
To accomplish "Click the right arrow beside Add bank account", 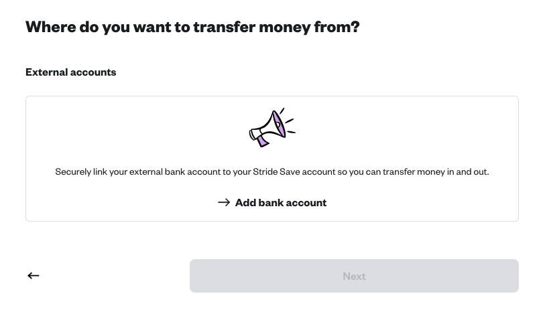I will (224, 202).
